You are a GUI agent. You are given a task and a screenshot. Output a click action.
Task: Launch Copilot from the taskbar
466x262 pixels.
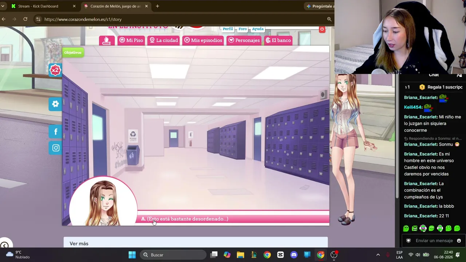(227, 255)
